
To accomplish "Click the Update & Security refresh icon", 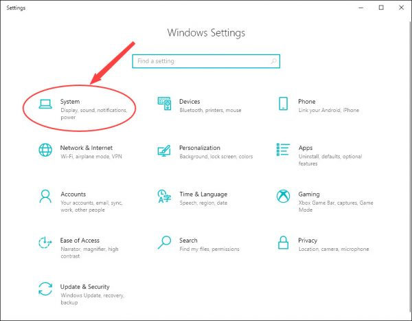I will pos(45,289).
